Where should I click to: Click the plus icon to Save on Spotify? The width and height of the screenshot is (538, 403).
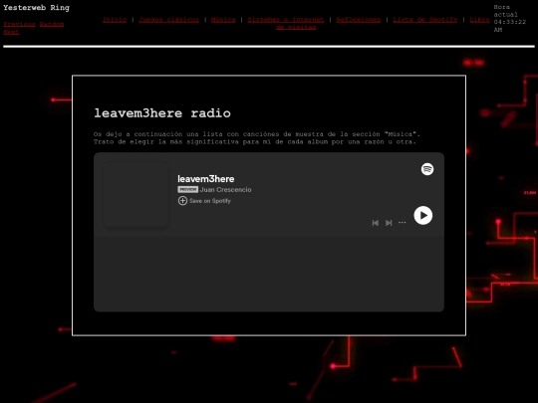click(x=182, y=201)
